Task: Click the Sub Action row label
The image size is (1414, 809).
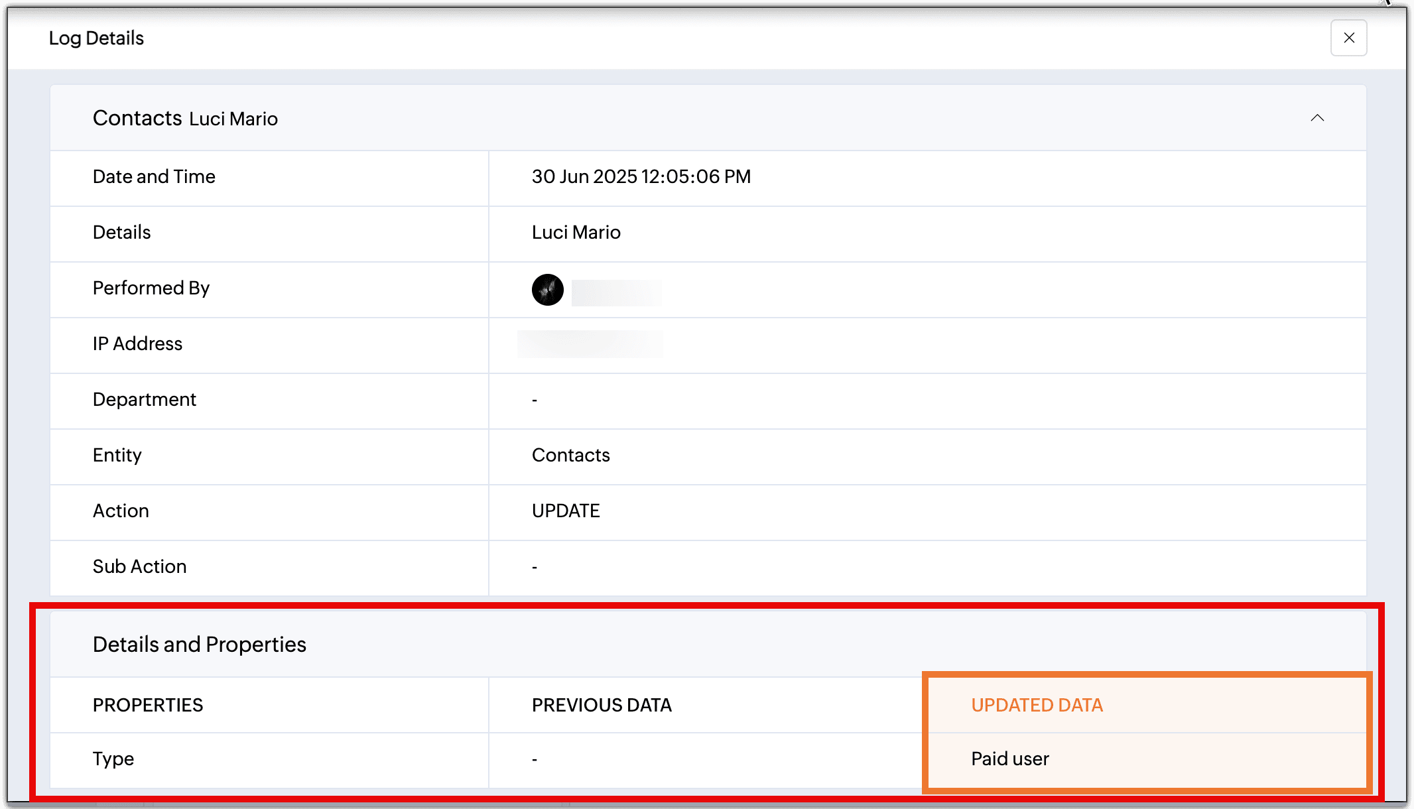Action: (139, 567)
